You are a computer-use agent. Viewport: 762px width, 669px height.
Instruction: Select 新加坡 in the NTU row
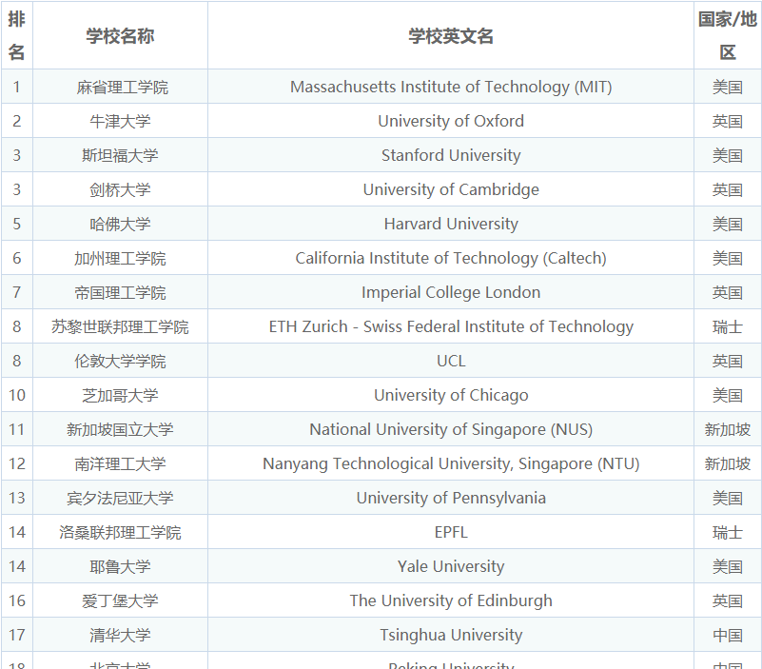tap(728, 463)
